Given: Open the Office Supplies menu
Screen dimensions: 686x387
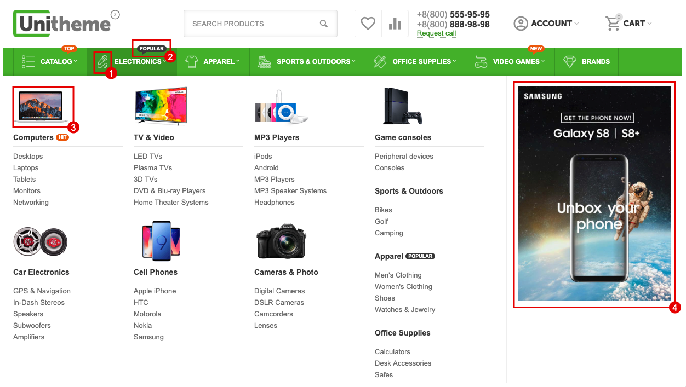Looking at the screenshot, I should [x=415, y=61].
